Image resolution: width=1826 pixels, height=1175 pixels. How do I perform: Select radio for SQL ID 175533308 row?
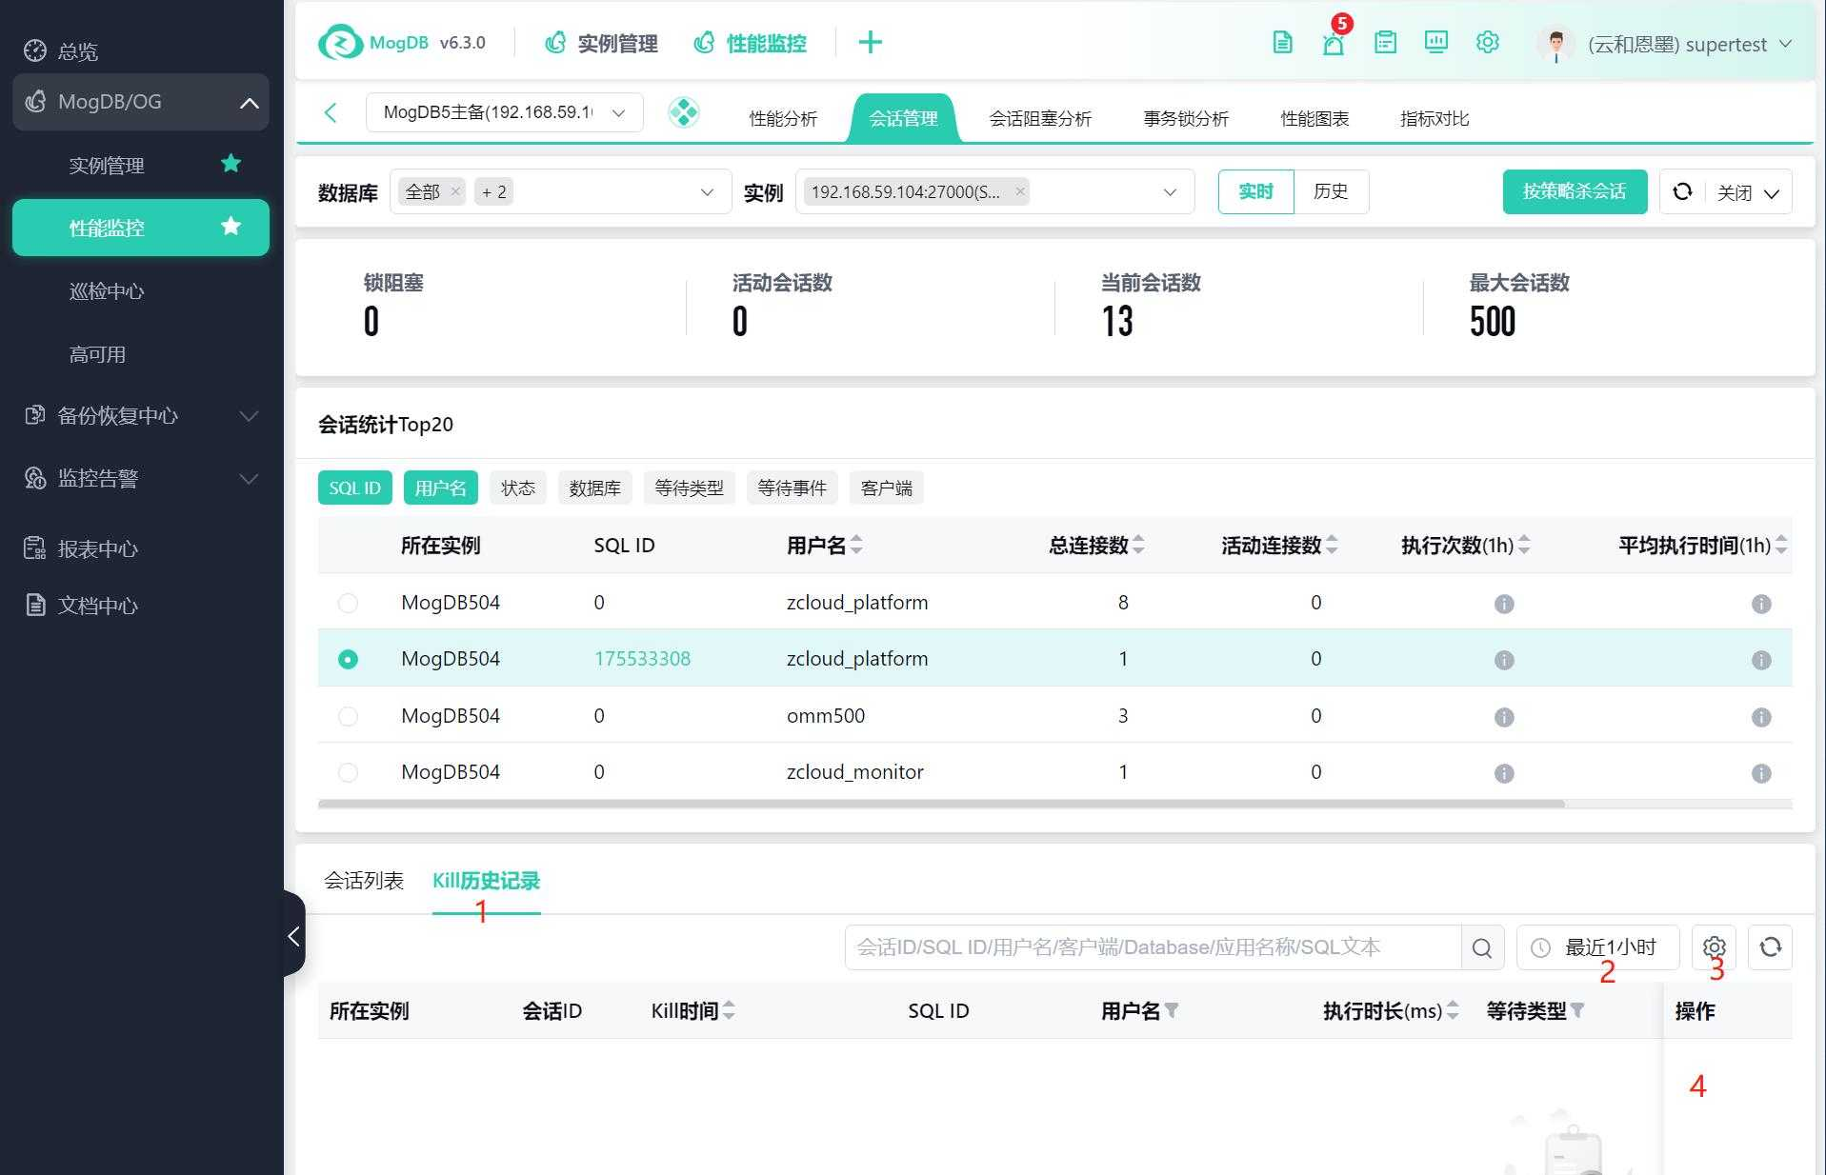tap(348, 659)
